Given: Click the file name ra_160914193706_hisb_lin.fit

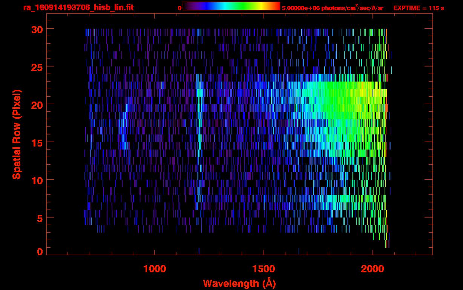Looking at the screenshot, I should click(x=78, y=7).
